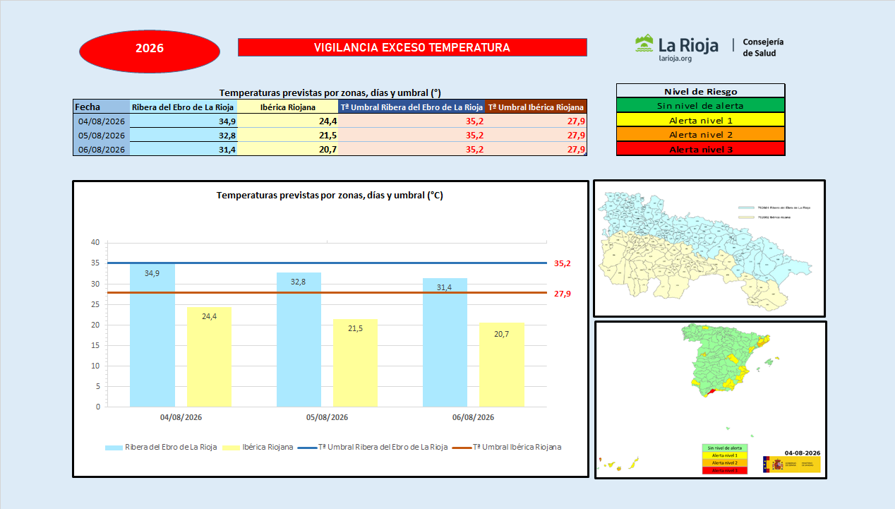Image resolution: width=895 pixels, height=509 pixels.
Task: Click green Sin nivel de alerta swatch
Action: coord(700,106)
